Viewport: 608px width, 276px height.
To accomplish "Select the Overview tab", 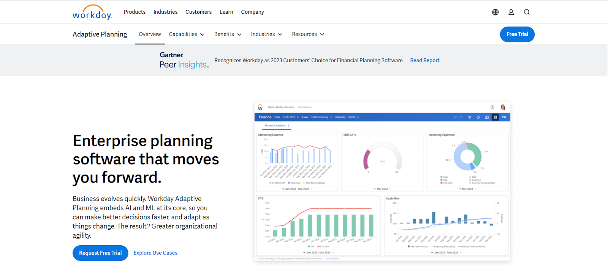I will [150, 34].
